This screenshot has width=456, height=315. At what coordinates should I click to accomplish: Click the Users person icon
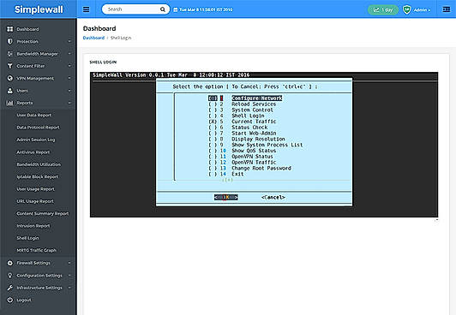(x=10, y=91)
